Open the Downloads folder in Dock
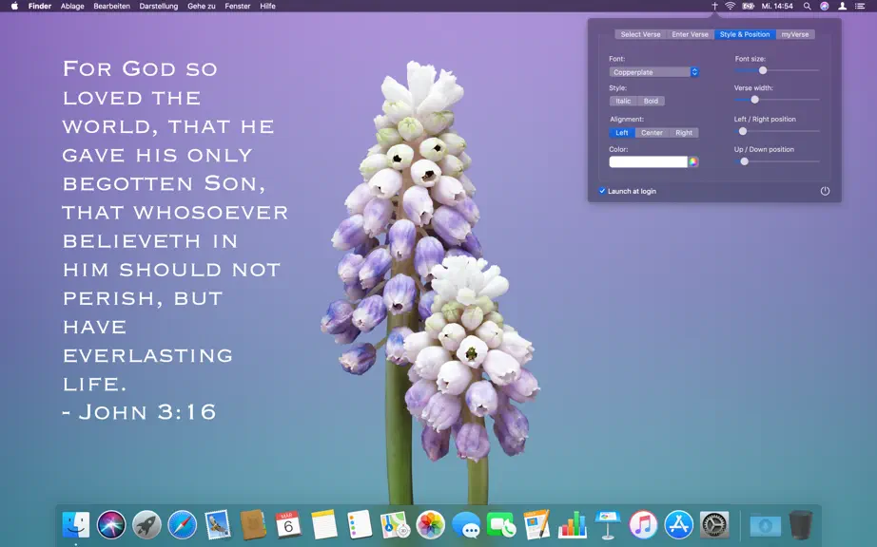 765,525
